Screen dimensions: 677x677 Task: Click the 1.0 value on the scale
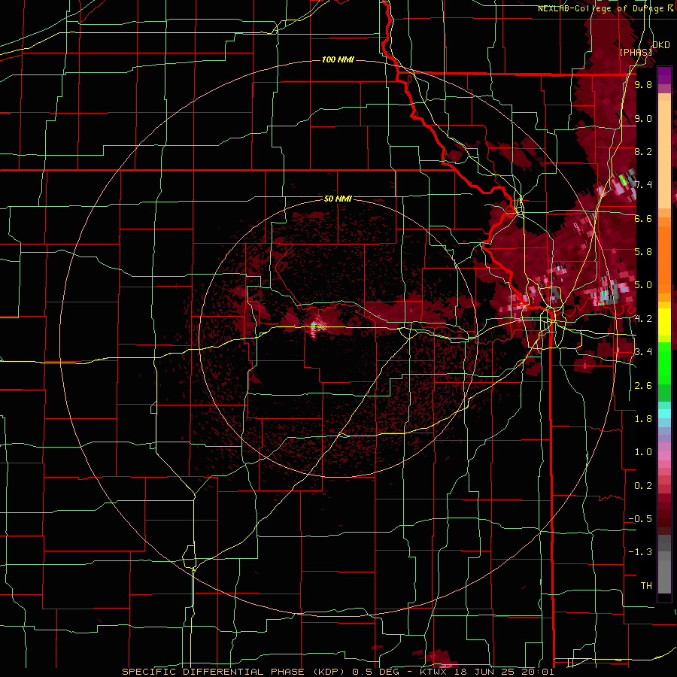pos(643,452)
